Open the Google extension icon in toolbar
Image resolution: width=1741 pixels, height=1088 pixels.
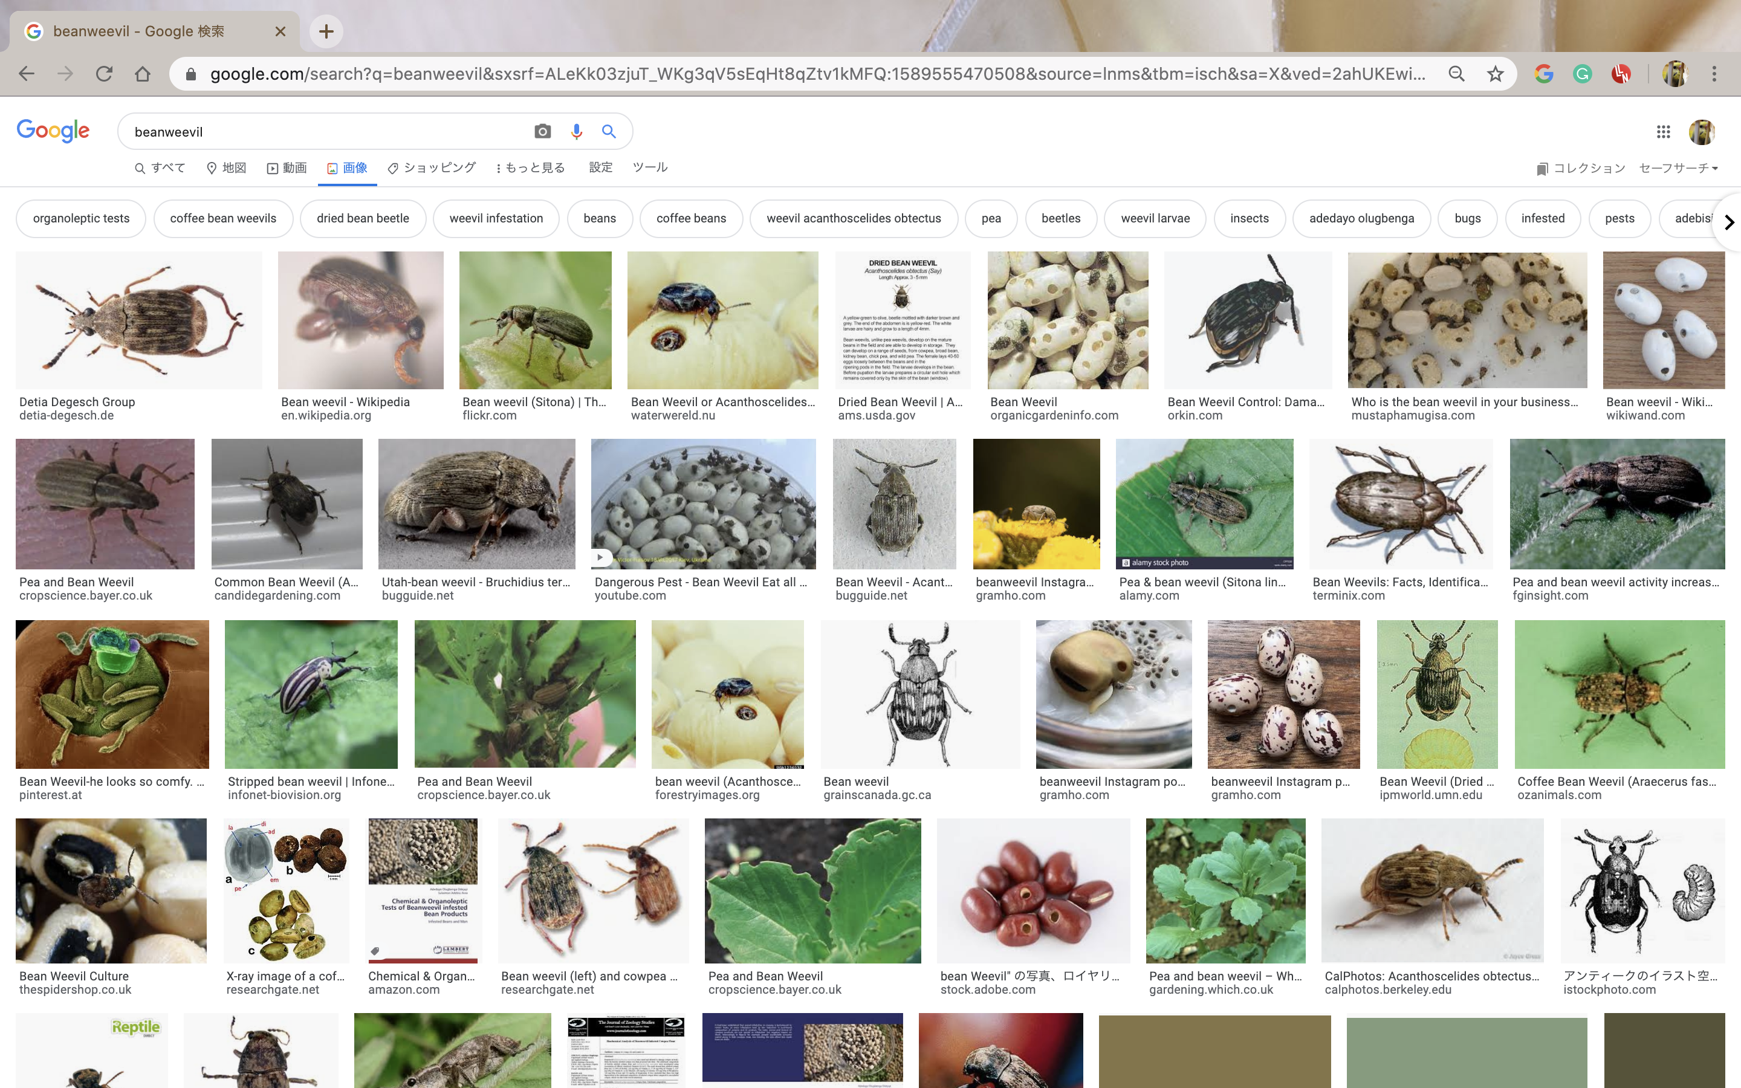pyautogui.click(x=1544, y=73)
